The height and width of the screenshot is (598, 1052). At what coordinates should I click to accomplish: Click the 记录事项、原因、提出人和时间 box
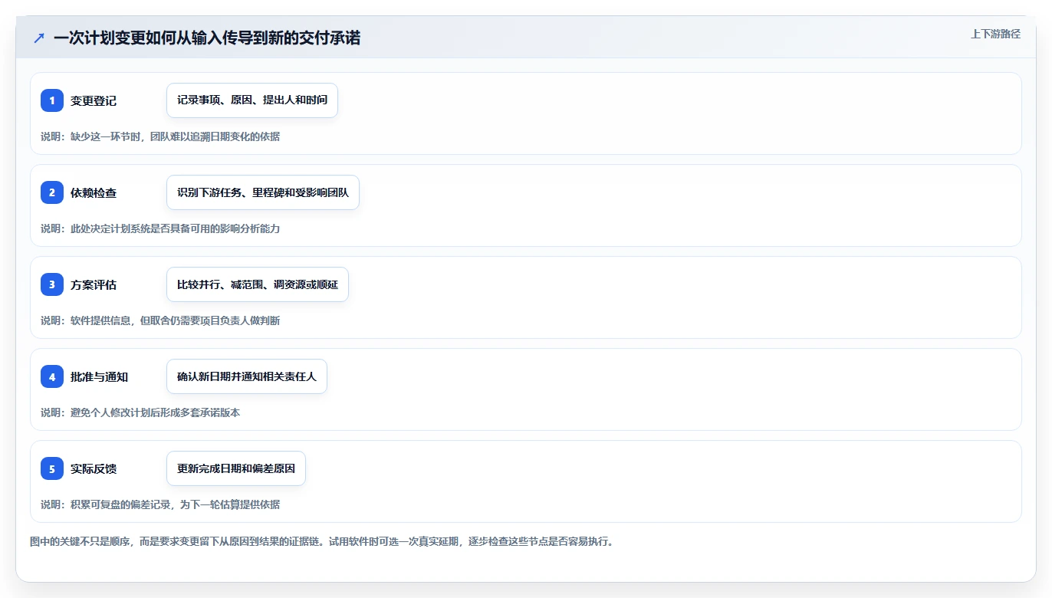252,100
